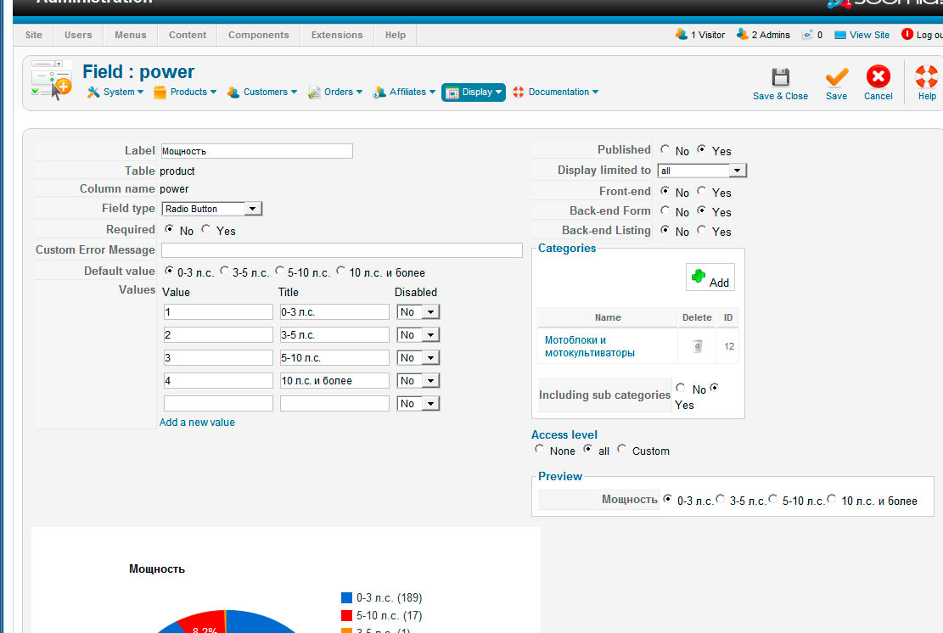
Task: Select default value 3-5 л.с.
Action: (x=224, y=272)
